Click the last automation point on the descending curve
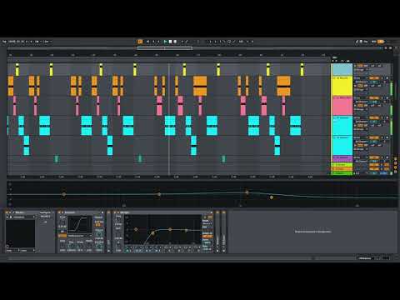Screen dimensions: 400x300 coord(272,197)
